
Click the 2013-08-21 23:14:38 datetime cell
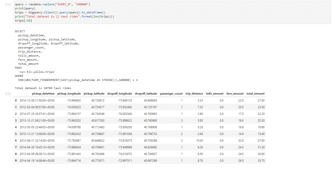click(x=37, y=140)
